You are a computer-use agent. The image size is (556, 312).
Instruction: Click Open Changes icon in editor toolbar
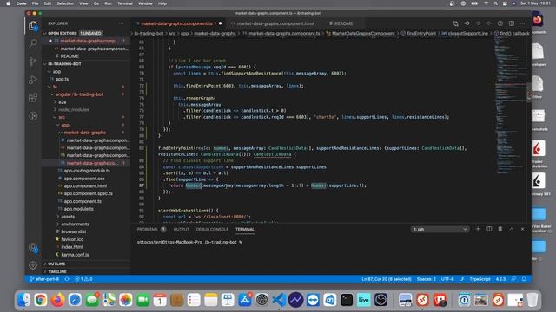(x=455, y=23)
